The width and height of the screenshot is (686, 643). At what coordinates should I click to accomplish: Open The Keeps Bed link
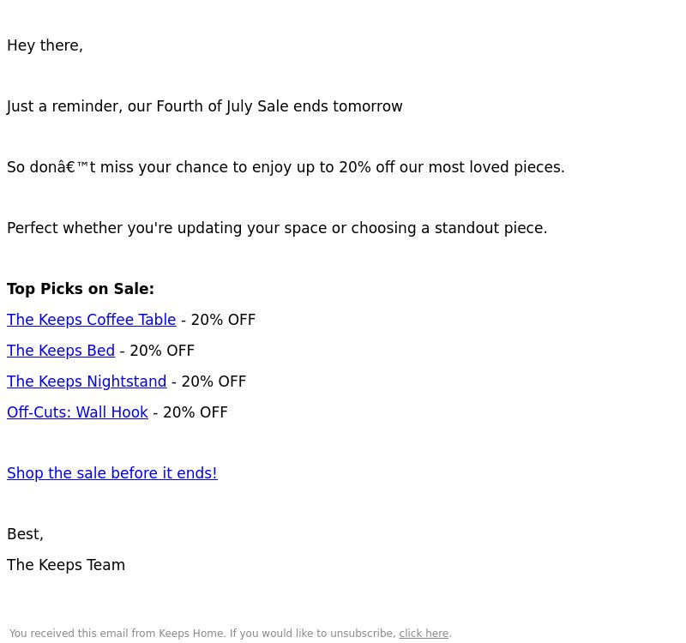coord(61,351)
